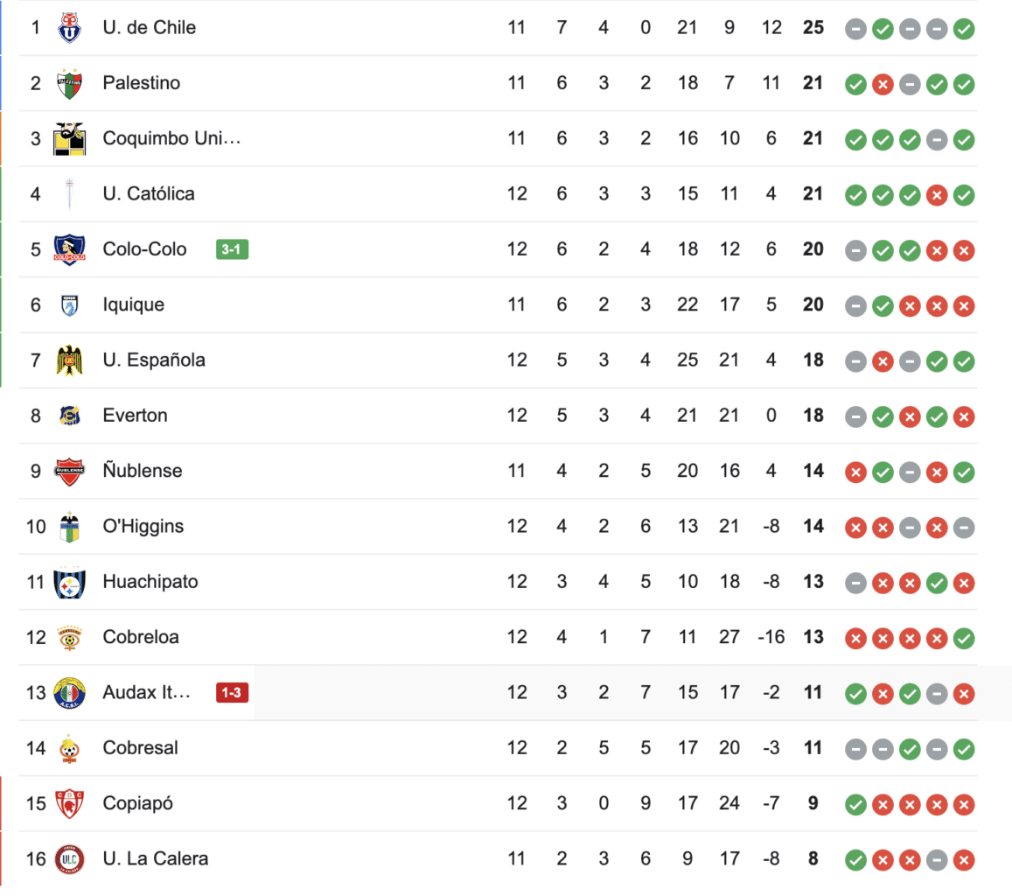Click the Audax Italiano crest icon
The height and width of the screenshot is (896, 1012).
(69, 693)
